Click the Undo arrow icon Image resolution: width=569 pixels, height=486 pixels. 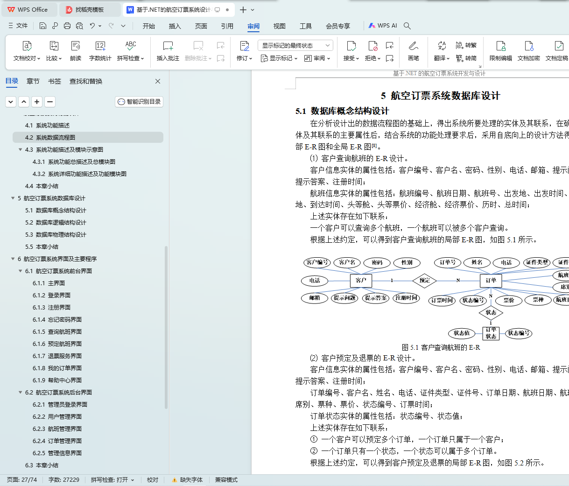point(92,26)
